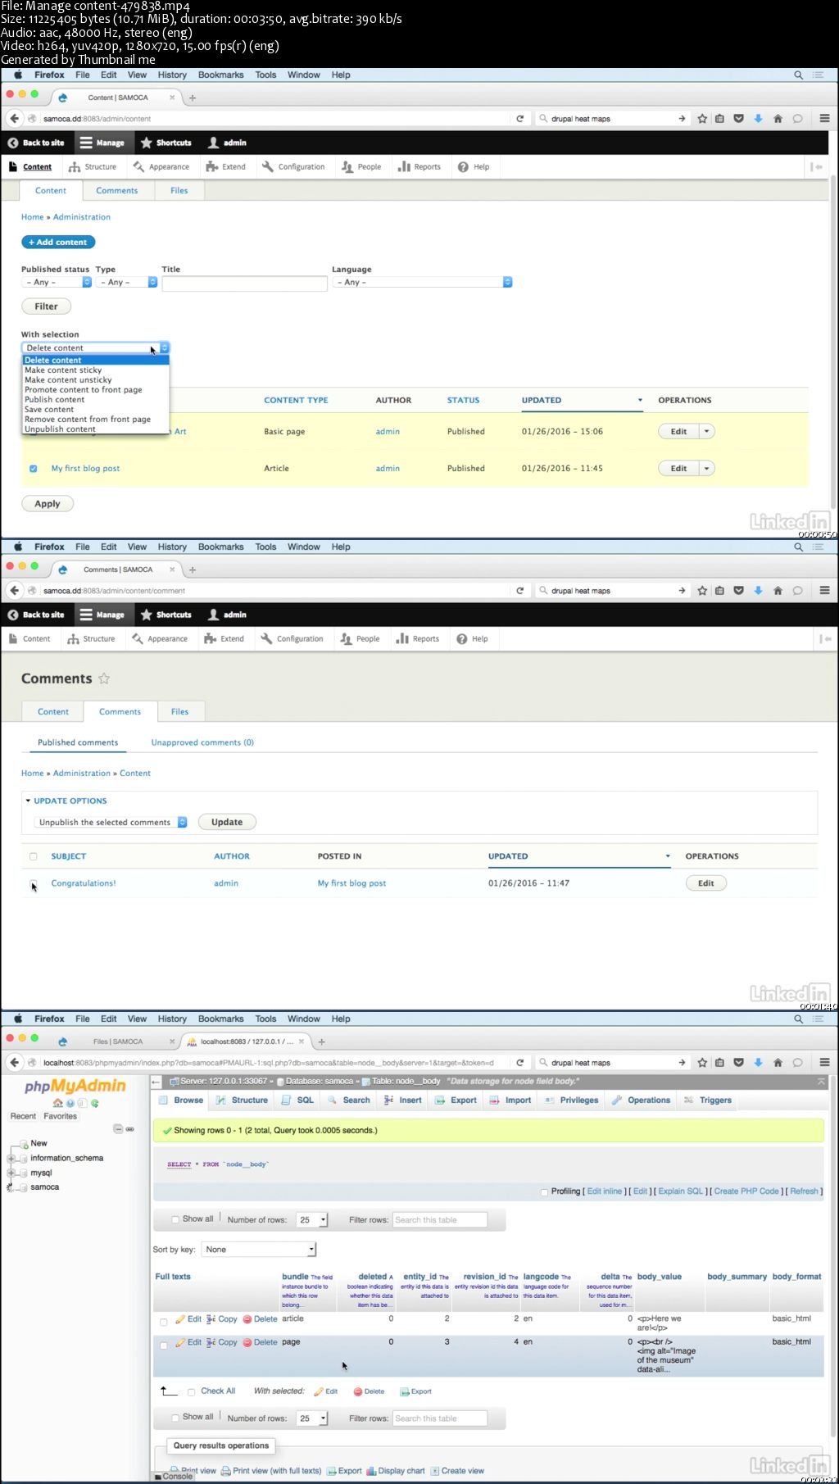Open macOS Spotlight search in top menu bar
839x1484 pixels.
point(798,75)
